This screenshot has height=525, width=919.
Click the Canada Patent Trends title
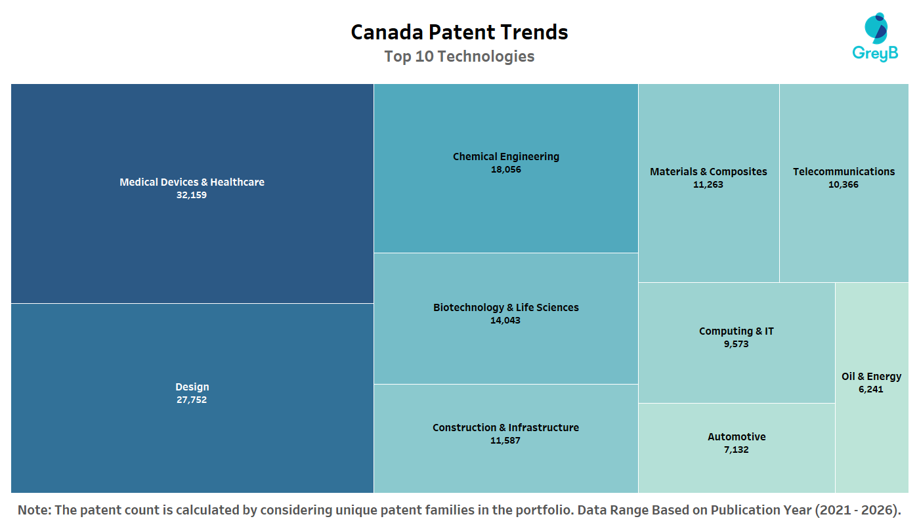pos(460,32)
